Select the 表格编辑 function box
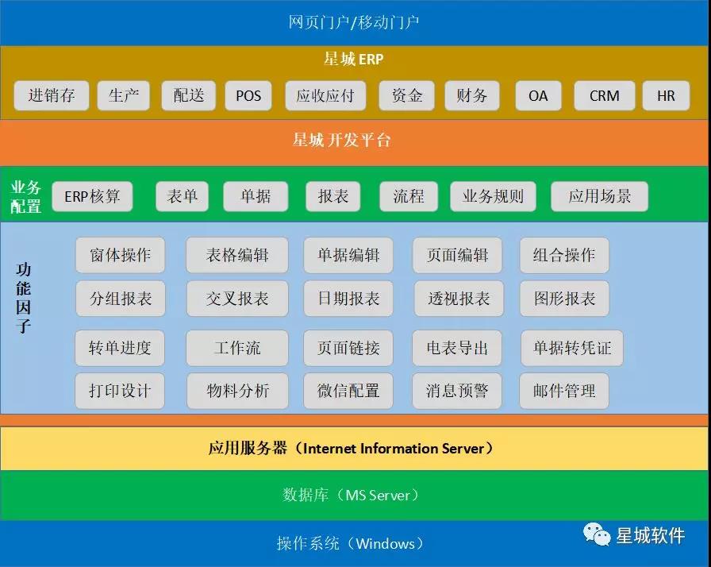This screenshot has height=567, width=711. pyautogui.click(x=237, y=255)
